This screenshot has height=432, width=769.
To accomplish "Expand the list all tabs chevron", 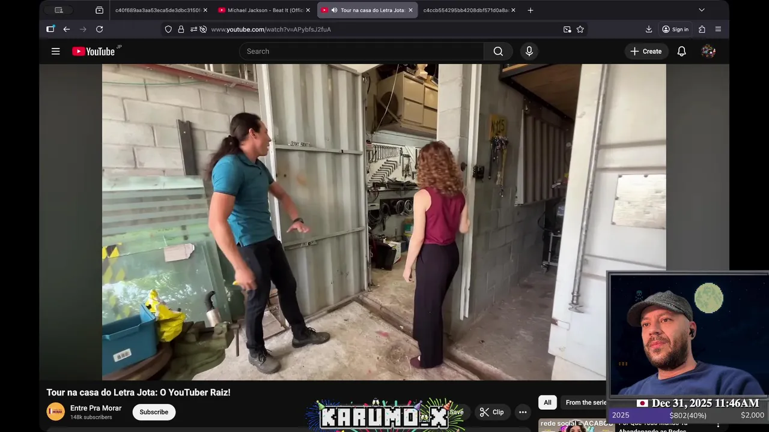I will (x=702, y=10).
